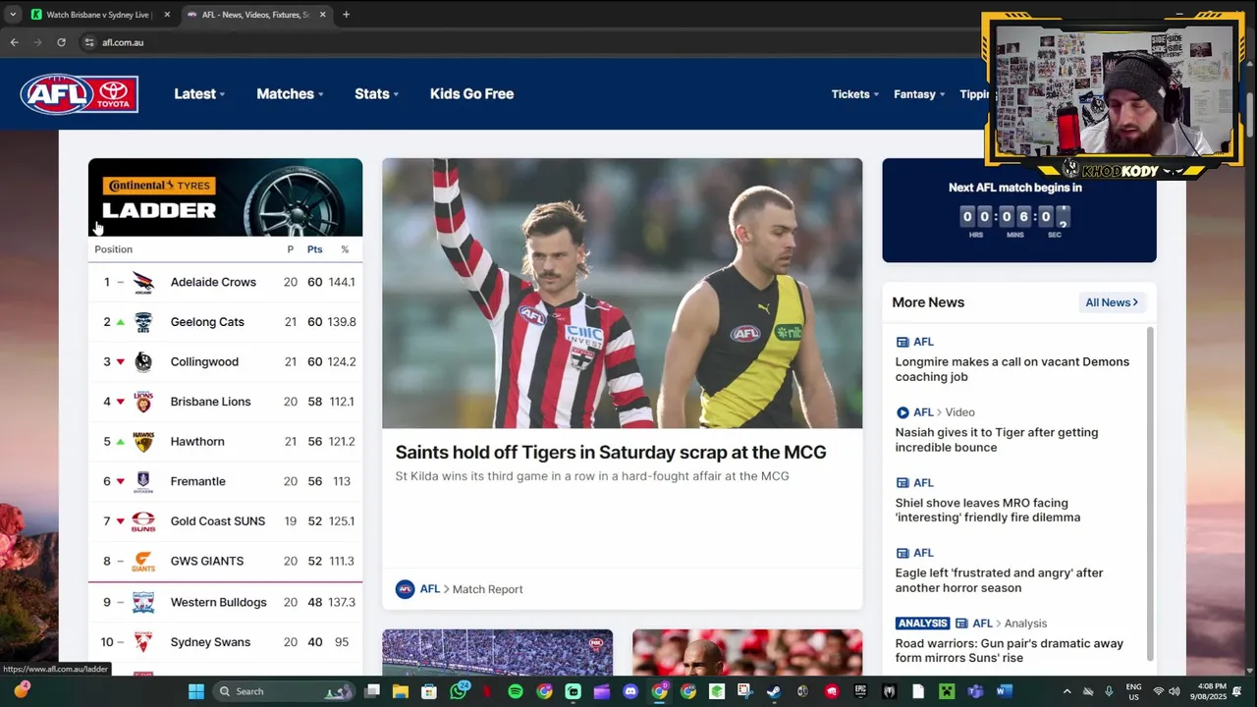
Task: Click the Geelong Cats team logo
Action: pyautogui.click(x=143, y=322)
